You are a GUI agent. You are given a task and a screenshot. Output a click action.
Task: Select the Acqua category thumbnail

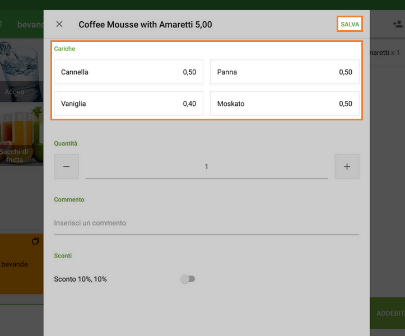(x=21, y=70)
